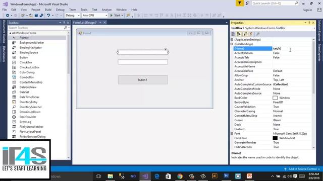Show Events with the lightning bolt icon

coord(251,34)
